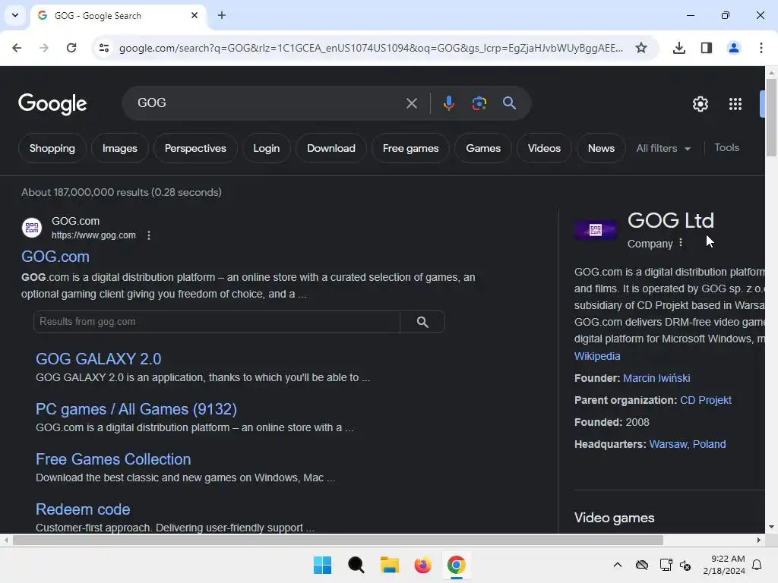Screen dimensions: 778x583
Task: Launch Firefox from the taskbar
Action: pos(422,565)
